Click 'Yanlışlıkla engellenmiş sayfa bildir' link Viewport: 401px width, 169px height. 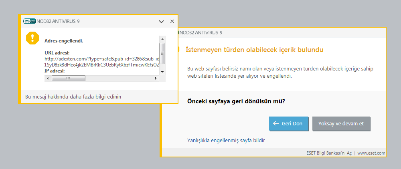[x=226, y=140]
